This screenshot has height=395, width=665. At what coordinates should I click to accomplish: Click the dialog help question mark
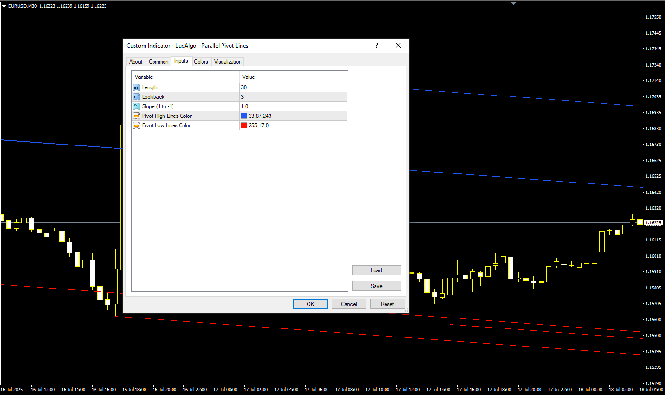(x=377, y=46)
